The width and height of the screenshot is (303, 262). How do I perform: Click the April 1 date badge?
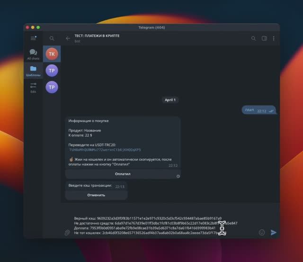(x=170, y=100)
